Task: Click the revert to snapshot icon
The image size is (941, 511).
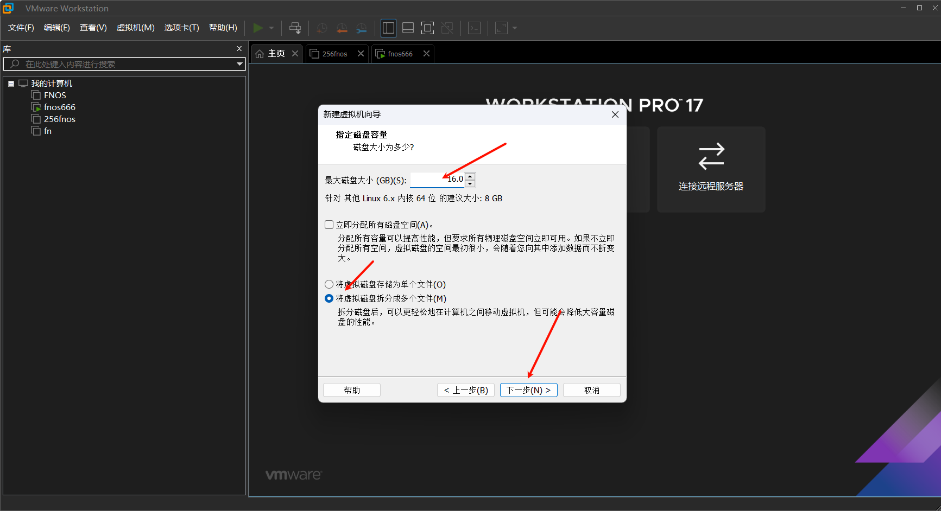Action: (x=342, y=28)
